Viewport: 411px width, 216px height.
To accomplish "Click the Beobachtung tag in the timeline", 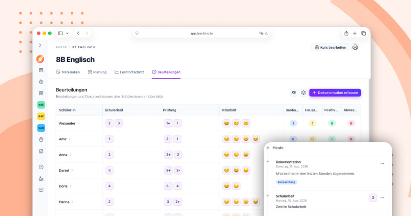I will tap(286, 182).
